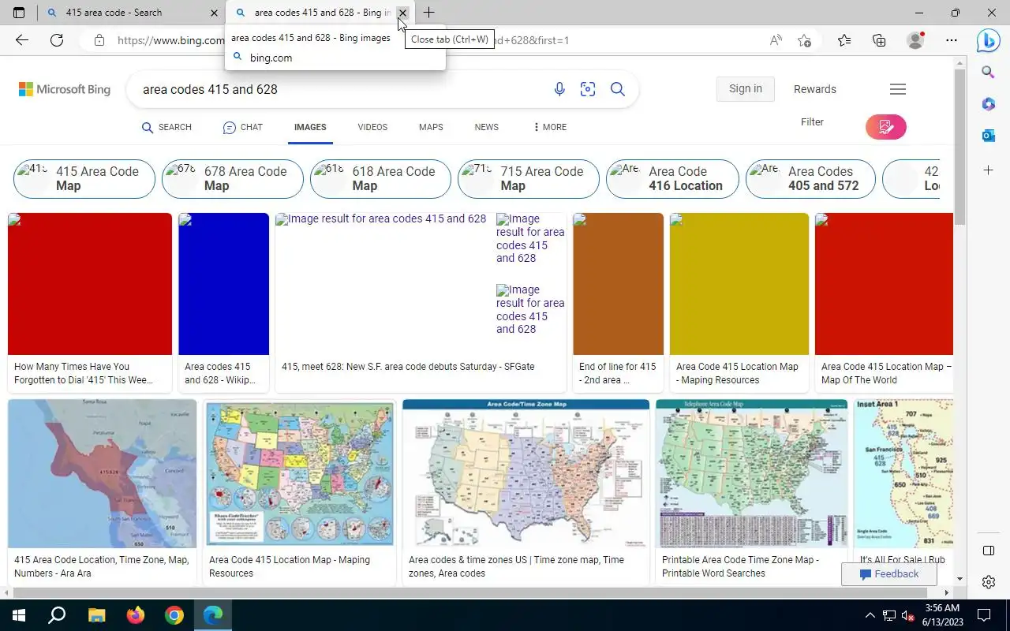Open sidebar settings gear icon

(988, 582)
